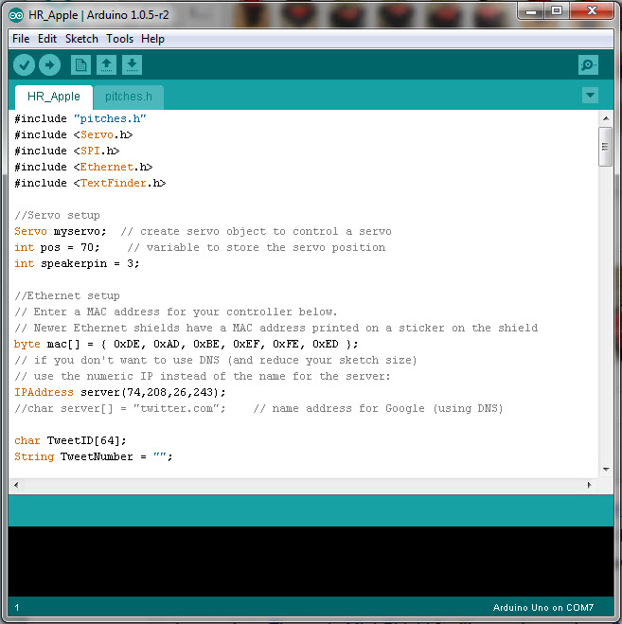Click the vertical scrollbar thumb
Image resolution: width=622 pixels, height=624 pixels.
pyautogui.click(x=605, y=147)
